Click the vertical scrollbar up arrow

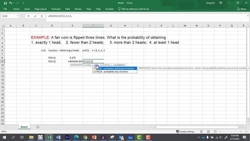[248, 25]
